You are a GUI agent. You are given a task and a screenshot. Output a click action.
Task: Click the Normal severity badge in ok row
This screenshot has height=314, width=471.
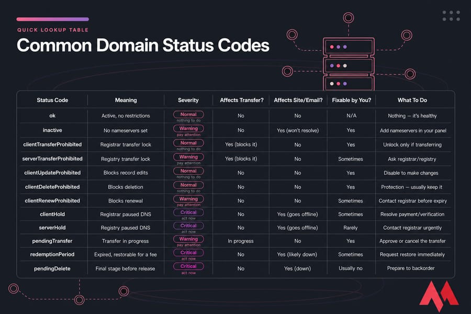[188, 115]
